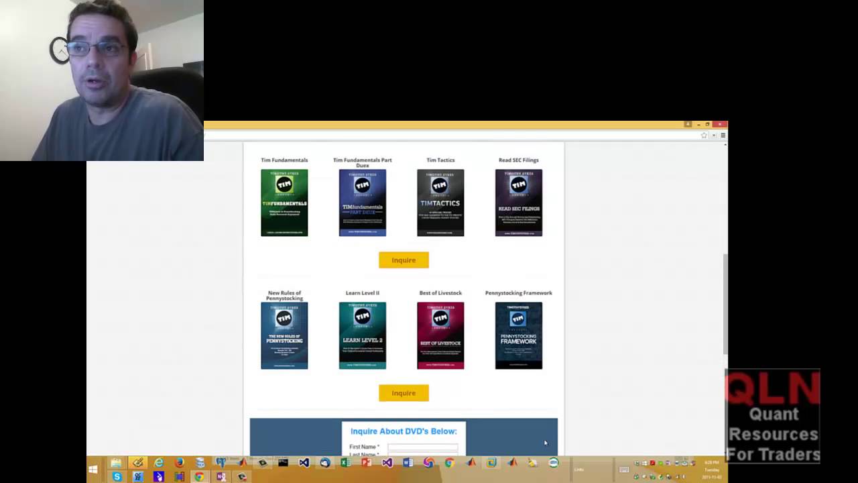Image resolution: width=858 pixels, height=483 pixels.
Task: Click Inquire button below Tim Tactics row
Action: [x=404, y=260]
